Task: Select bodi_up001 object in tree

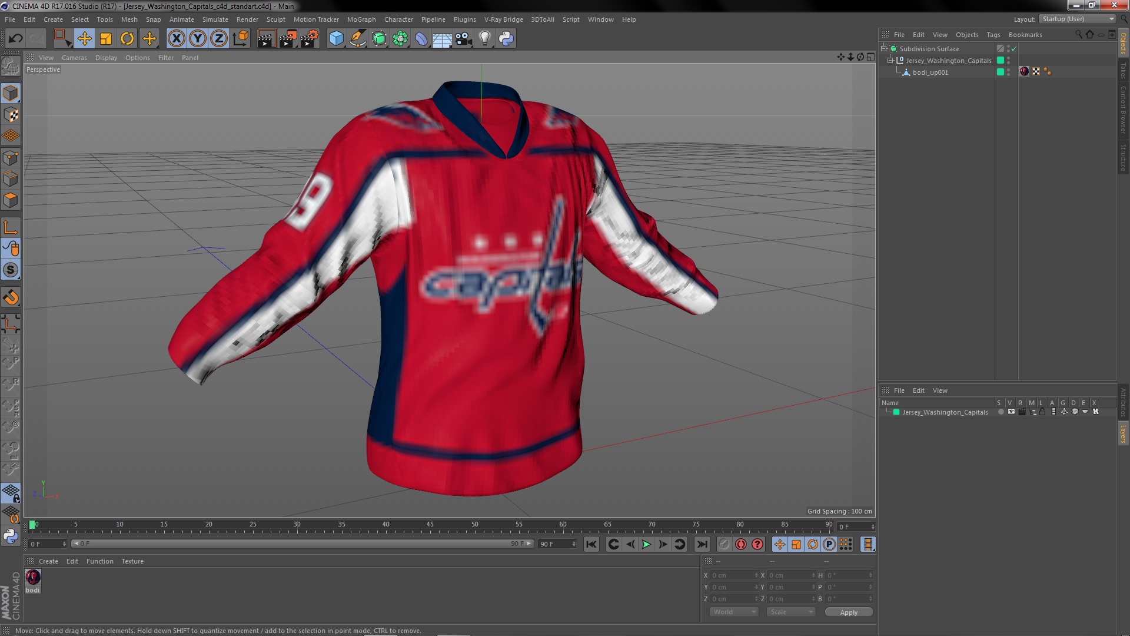Action: (930, 72)
